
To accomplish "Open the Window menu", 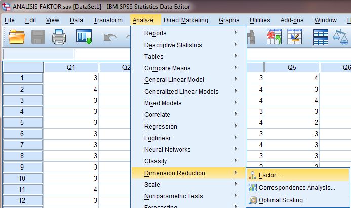I will 325,20.
